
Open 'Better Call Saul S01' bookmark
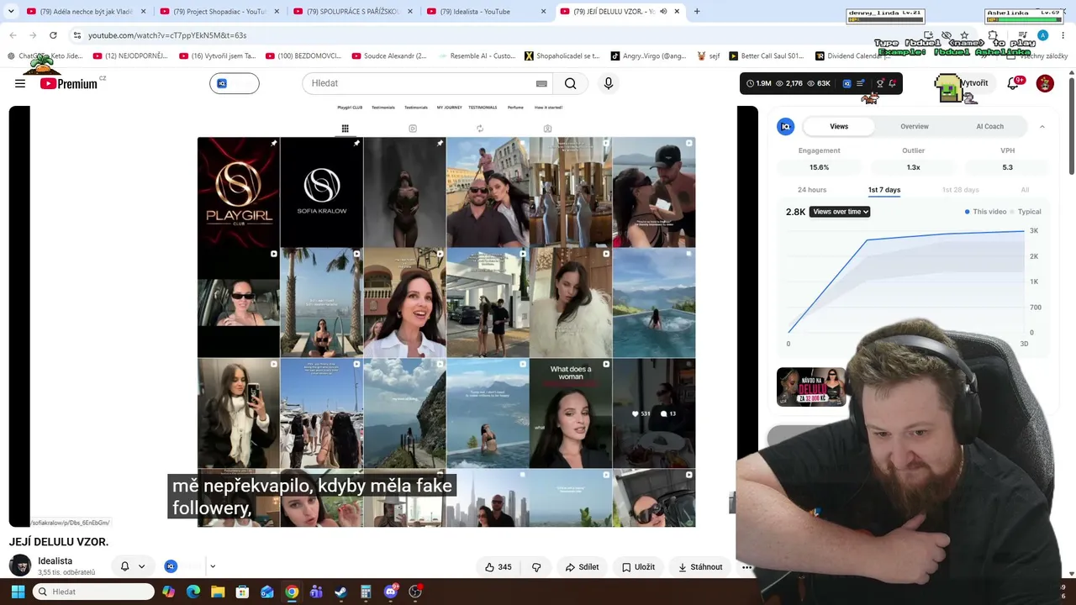(766, 56)
